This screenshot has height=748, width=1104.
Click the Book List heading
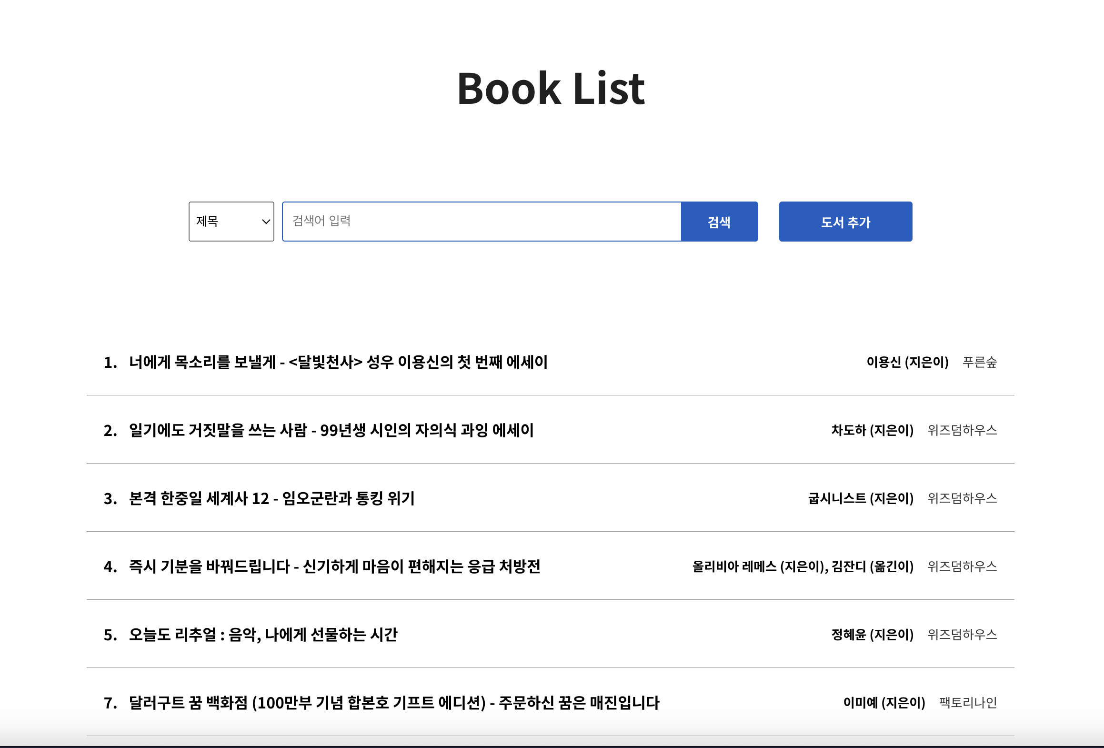tap(551, 88)
